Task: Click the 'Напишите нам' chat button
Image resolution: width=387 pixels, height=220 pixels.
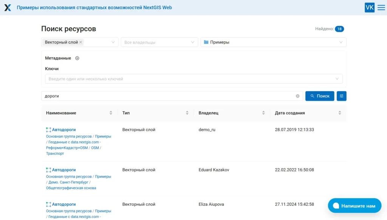Action: coord(354,206)
